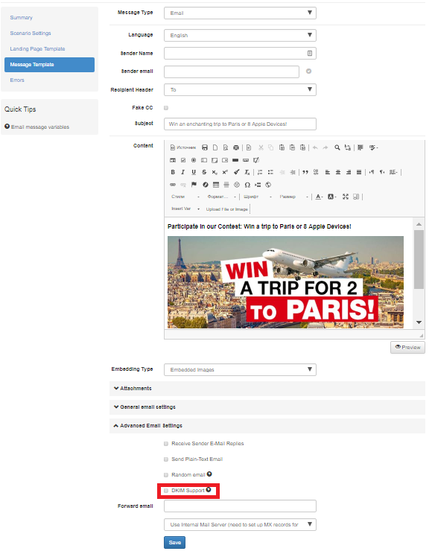Click the Find magnifier icon
Viewport: 432px width, 557px height.
click(337, 147)
